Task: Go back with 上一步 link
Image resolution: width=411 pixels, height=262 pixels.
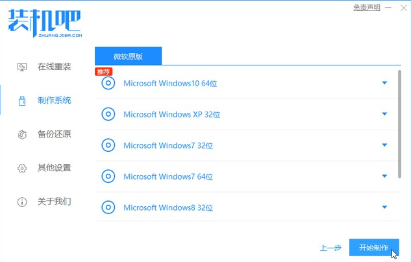Action: (x=330, y=248)
